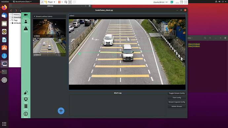Click the pin icon on VMware toolbar
Screen dimensions: 228x128
[x=42, y=2]
